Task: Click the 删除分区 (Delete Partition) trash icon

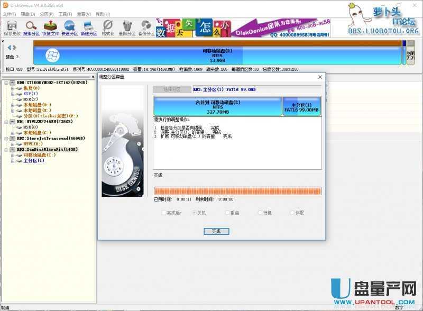Action: coord(127,27)
